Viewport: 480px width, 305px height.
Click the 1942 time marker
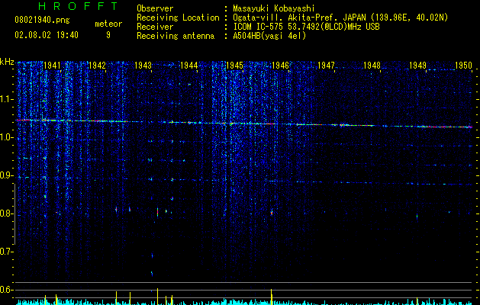click(97, 66)
